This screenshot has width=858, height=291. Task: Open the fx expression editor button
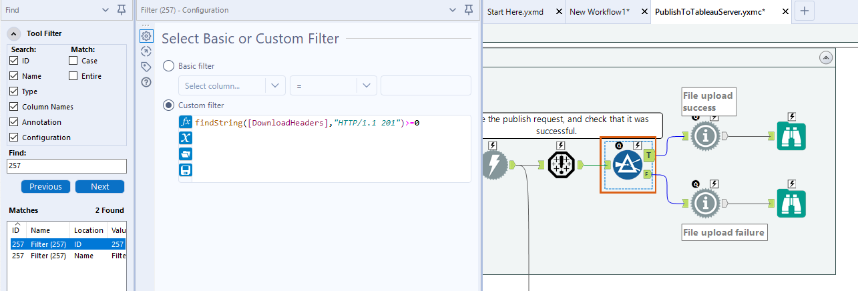[x=186, y=123]
